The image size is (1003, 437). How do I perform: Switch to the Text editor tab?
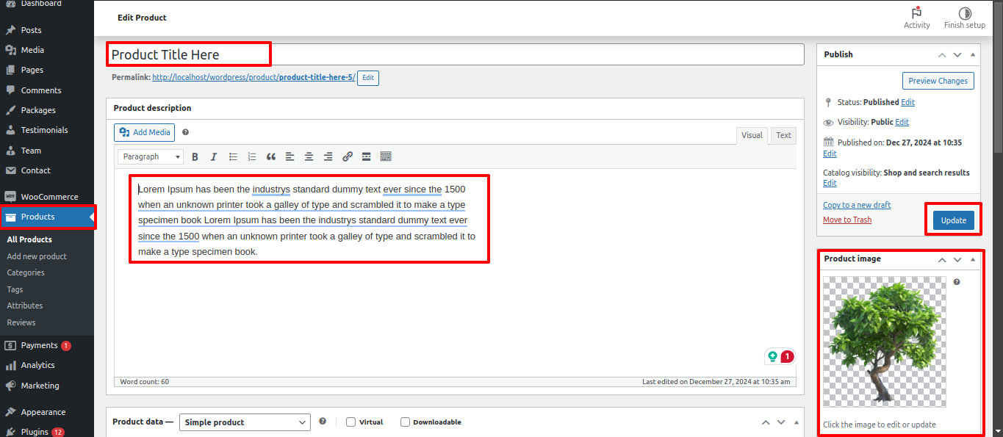(783, 135)
